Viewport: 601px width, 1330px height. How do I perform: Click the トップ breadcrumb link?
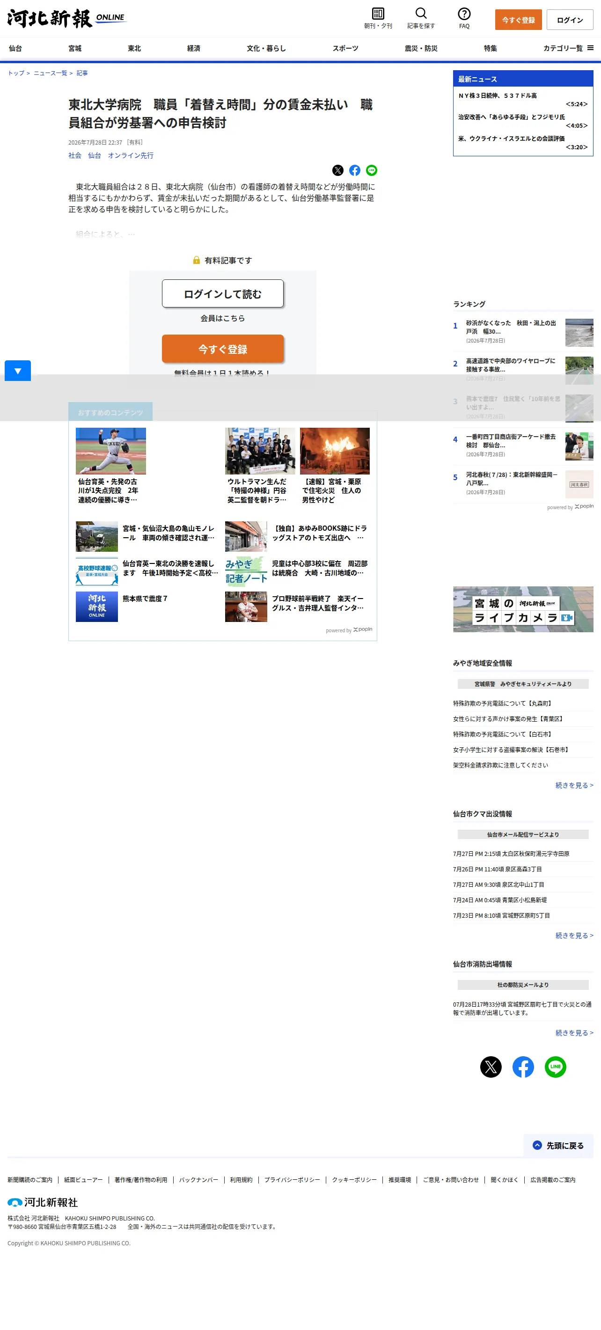[16, 73]
